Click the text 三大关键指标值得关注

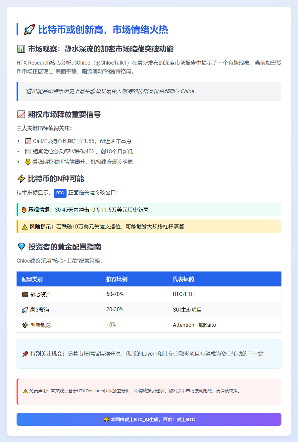[44, 128]
